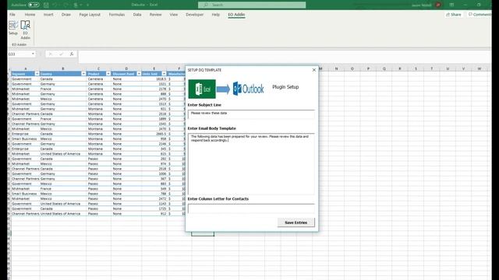The height and width of the screenshot is (280, 499).
Task: Open the Product column filter dropdown
Action: point(108,74)
